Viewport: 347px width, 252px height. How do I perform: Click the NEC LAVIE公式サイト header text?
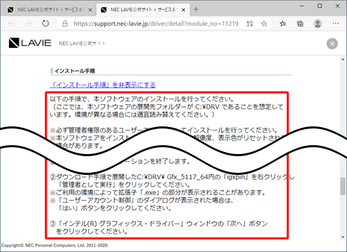82,43
